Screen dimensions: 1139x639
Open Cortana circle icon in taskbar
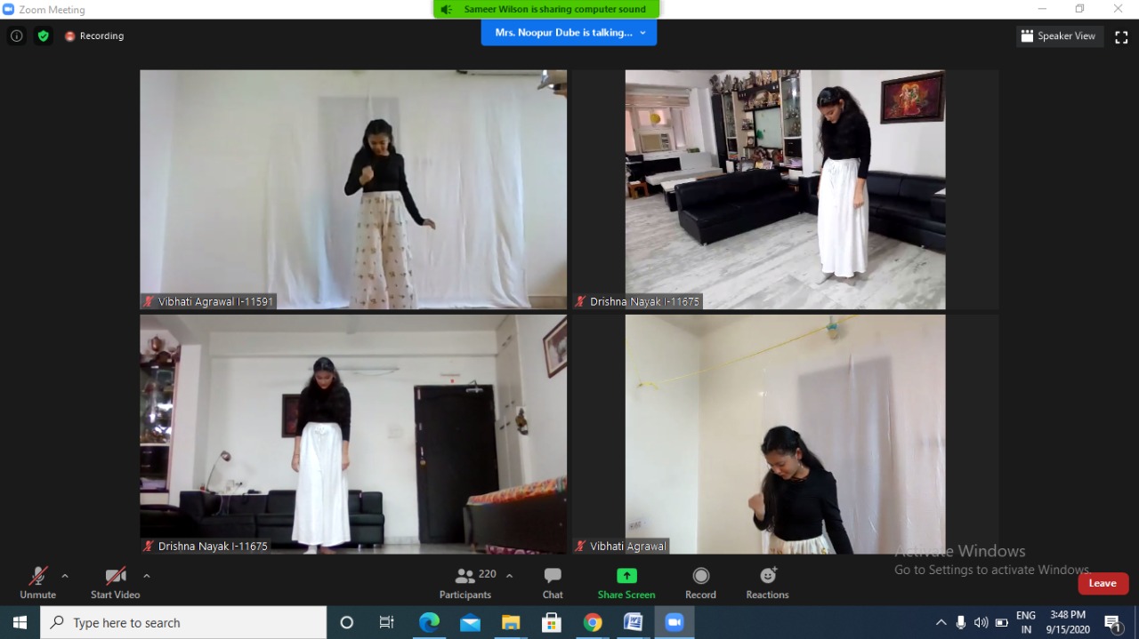pyautogui.click(x=347, y=622)
